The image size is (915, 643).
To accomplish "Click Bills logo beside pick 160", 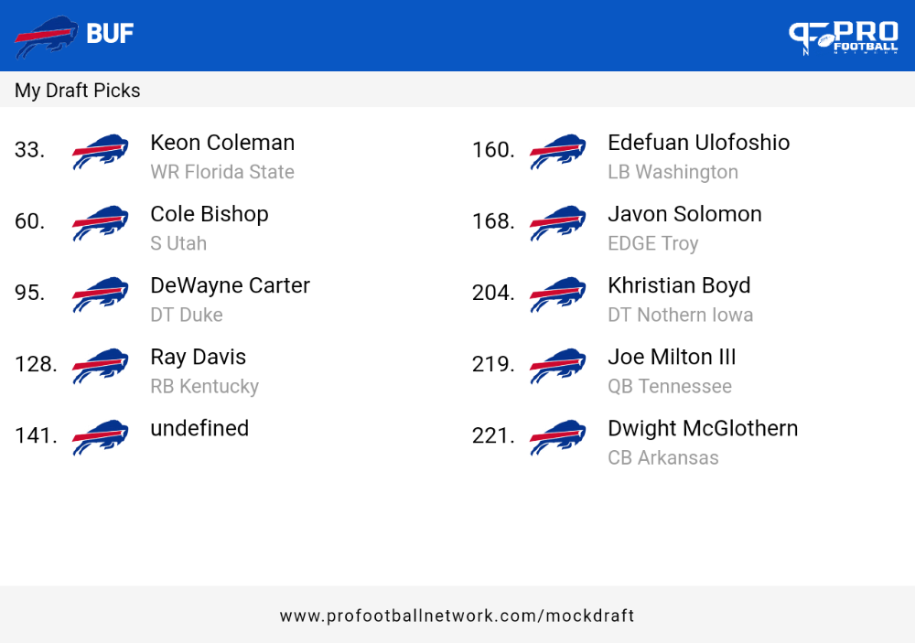I will [558, 151].
